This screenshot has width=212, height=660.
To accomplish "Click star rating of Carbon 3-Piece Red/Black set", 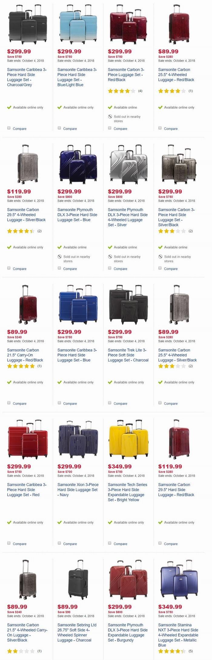I will coord(121,91).
